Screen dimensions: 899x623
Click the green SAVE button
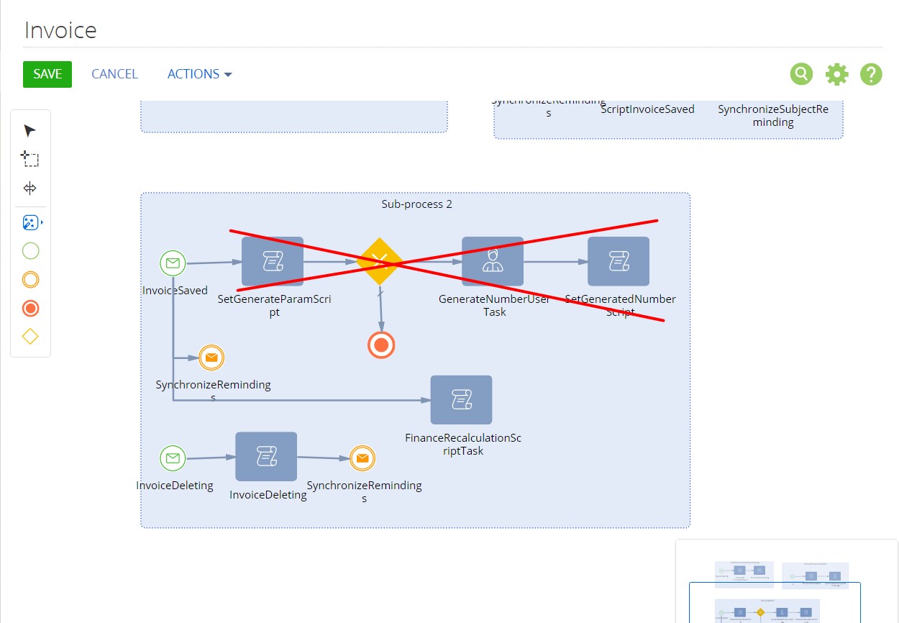pos(47,74)
